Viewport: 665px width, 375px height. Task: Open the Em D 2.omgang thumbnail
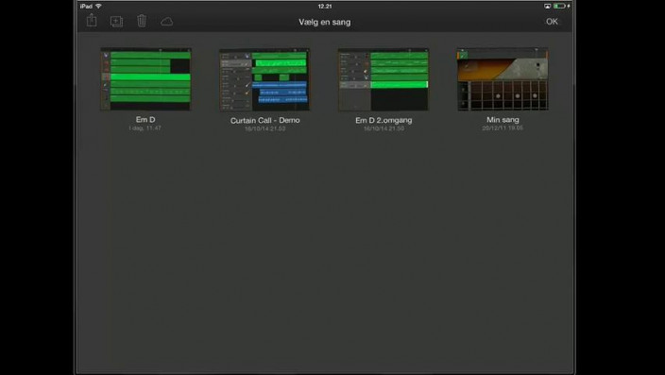(384, 79)
